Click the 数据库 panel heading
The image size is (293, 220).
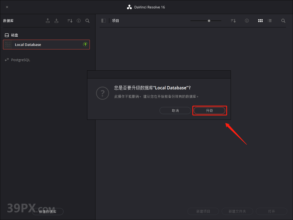pyautogui.click(x=8, y=21)
